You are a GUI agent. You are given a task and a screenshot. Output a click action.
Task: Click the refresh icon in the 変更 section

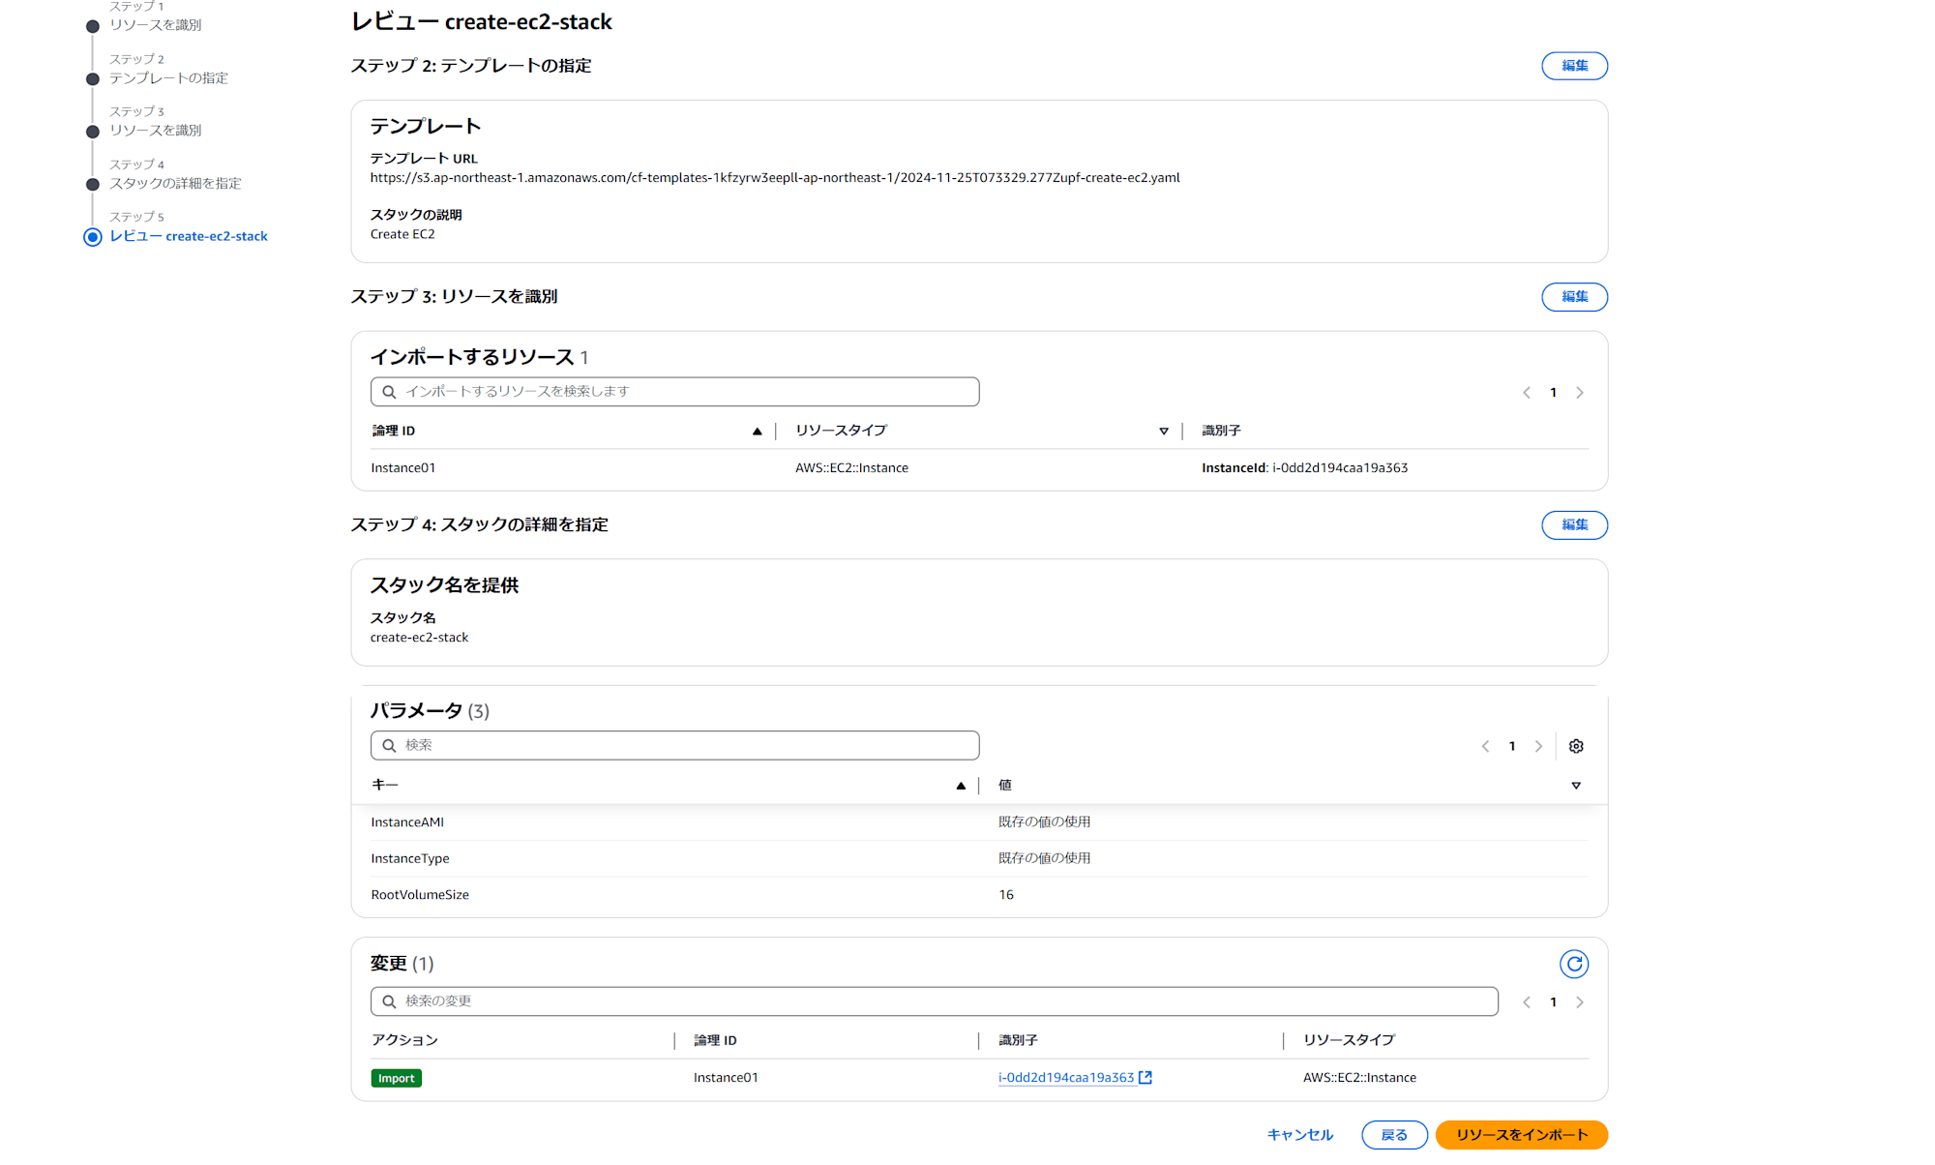click(x=1574, y=964)
